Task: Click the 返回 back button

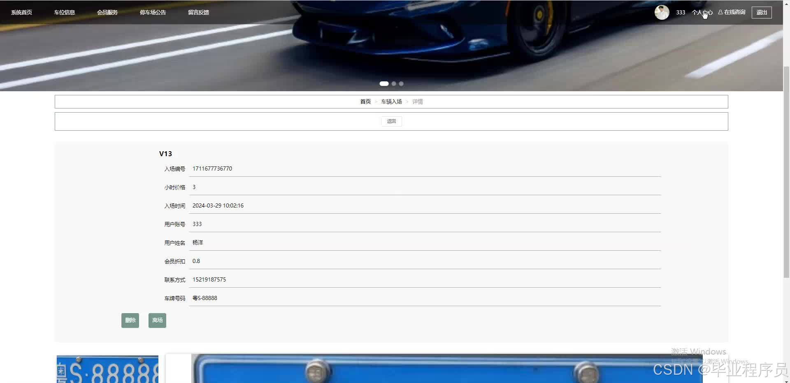Action: coord(391,121)
